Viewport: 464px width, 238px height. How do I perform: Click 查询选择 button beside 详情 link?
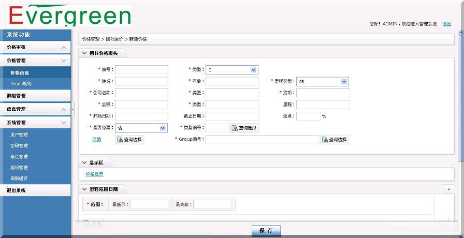pyautogui.click(x=129, y=140)
